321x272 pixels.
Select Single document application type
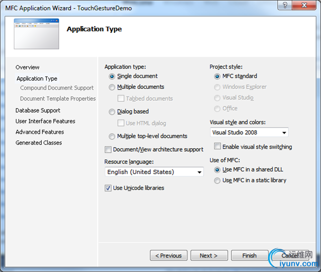pos(112,76)
